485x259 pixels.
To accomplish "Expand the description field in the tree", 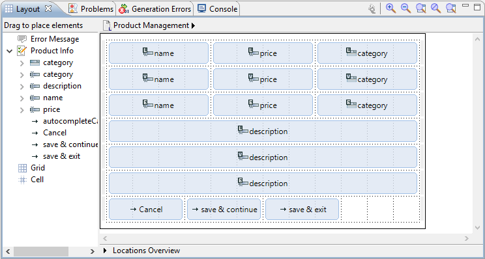I will tap(22, 86).
